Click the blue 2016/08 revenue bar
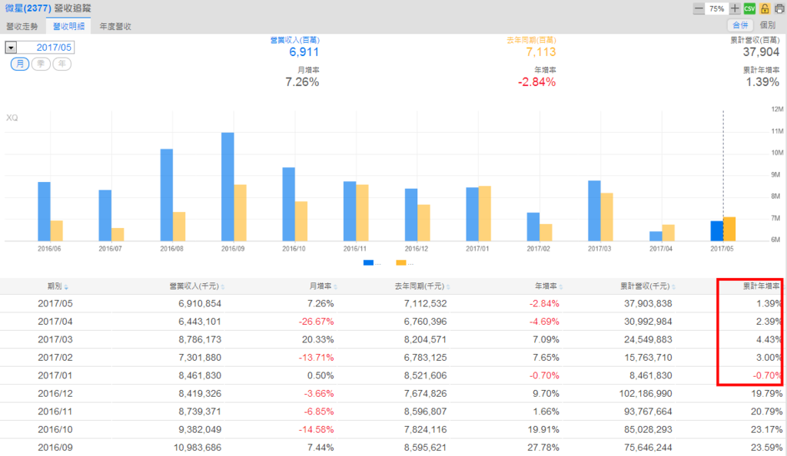 [167, 195]
